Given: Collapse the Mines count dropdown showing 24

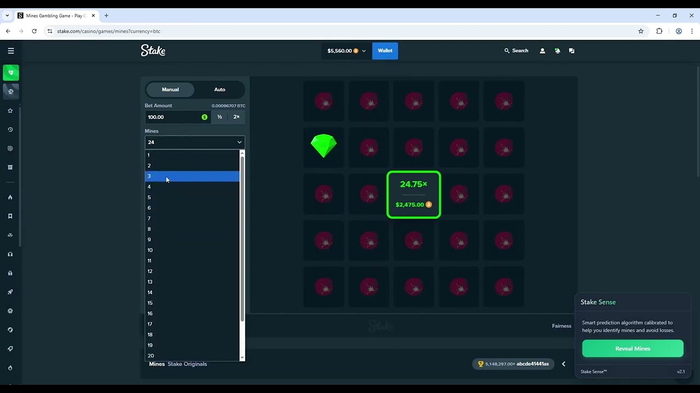Looking at the screenshot, I should [195, 142].
